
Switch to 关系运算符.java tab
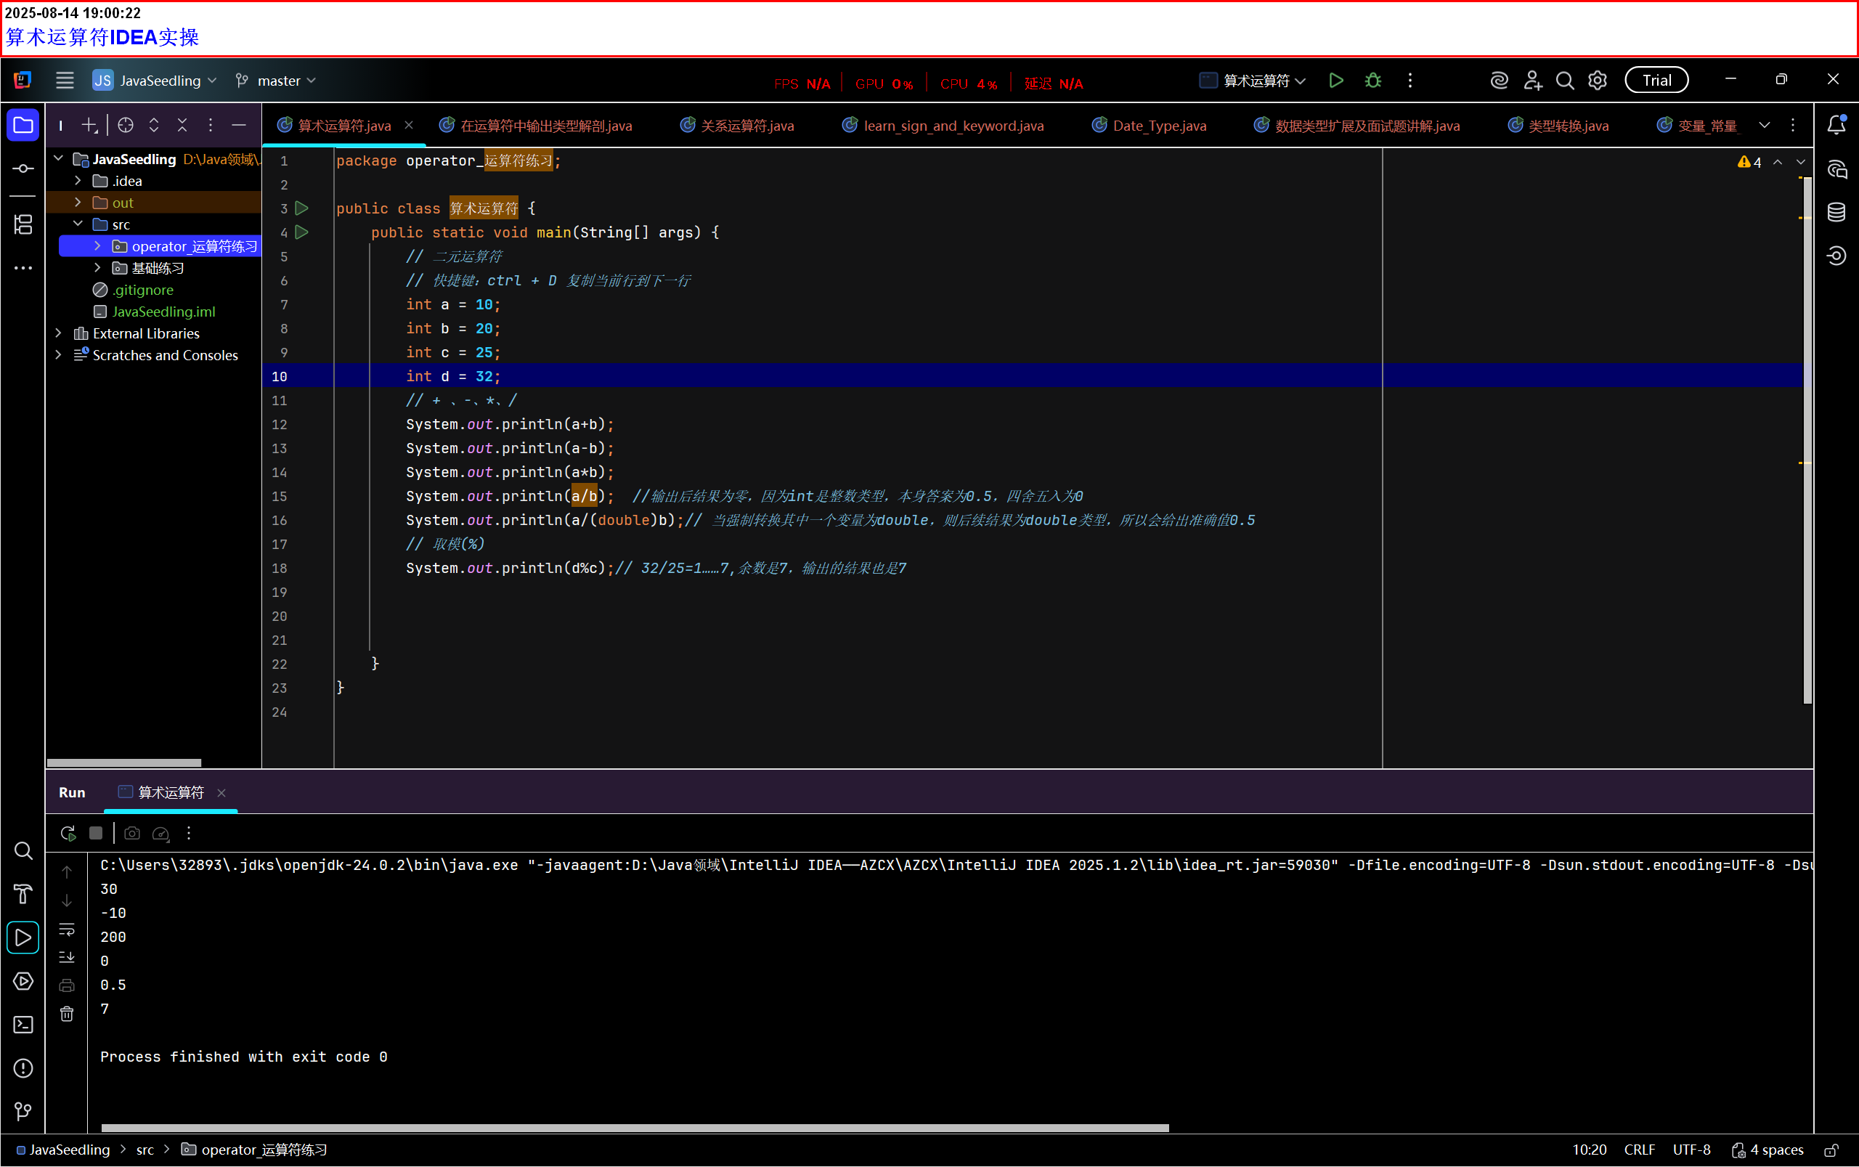click(x=737, y=126)
